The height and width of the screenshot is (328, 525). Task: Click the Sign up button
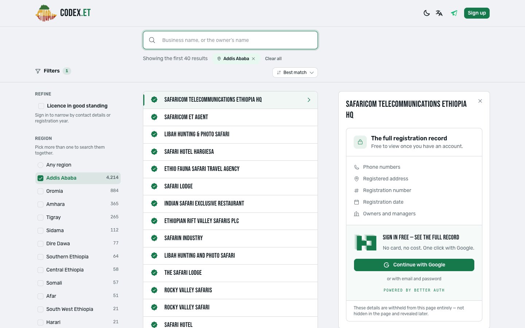pyautogui.click(x=477, y=13)
